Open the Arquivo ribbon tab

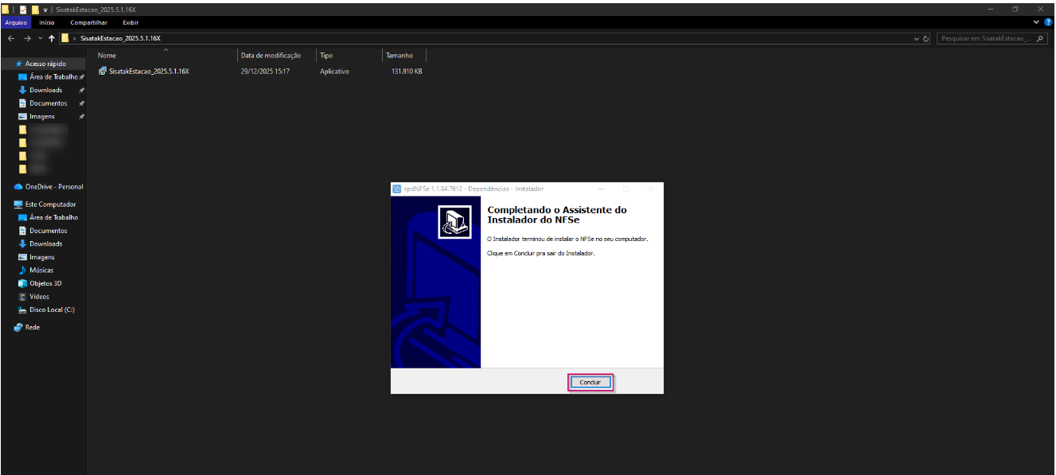[x=16, y=22]
